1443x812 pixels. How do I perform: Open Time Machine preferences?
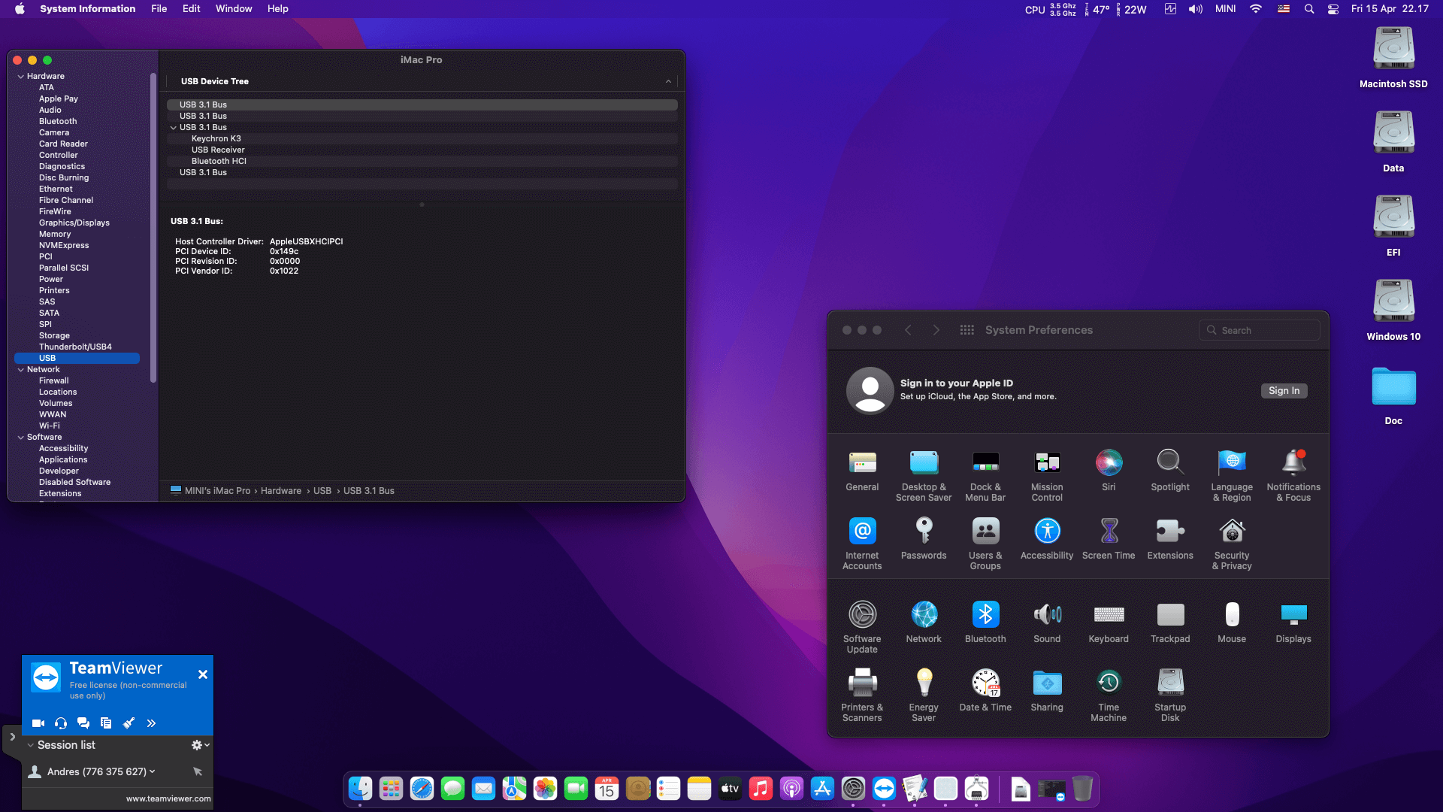click(1108, 695)
